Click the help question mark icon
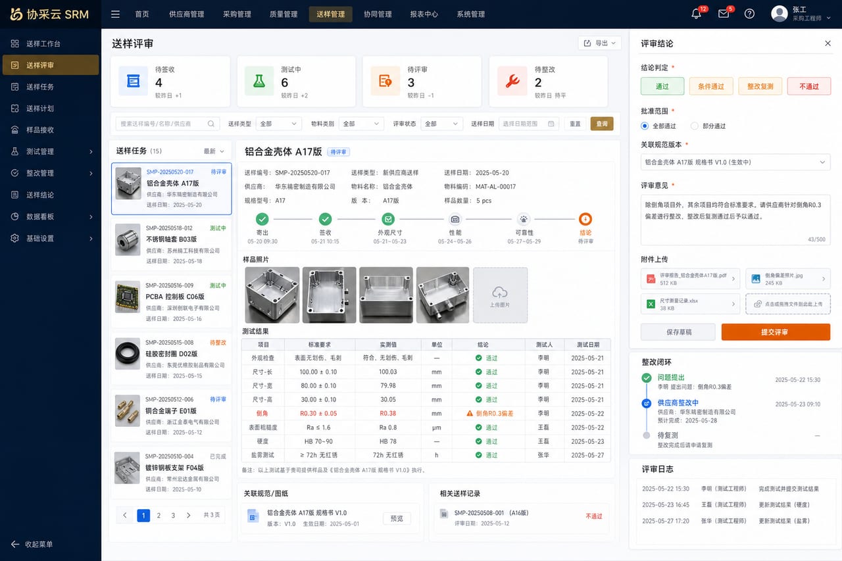 coord(749,14)
